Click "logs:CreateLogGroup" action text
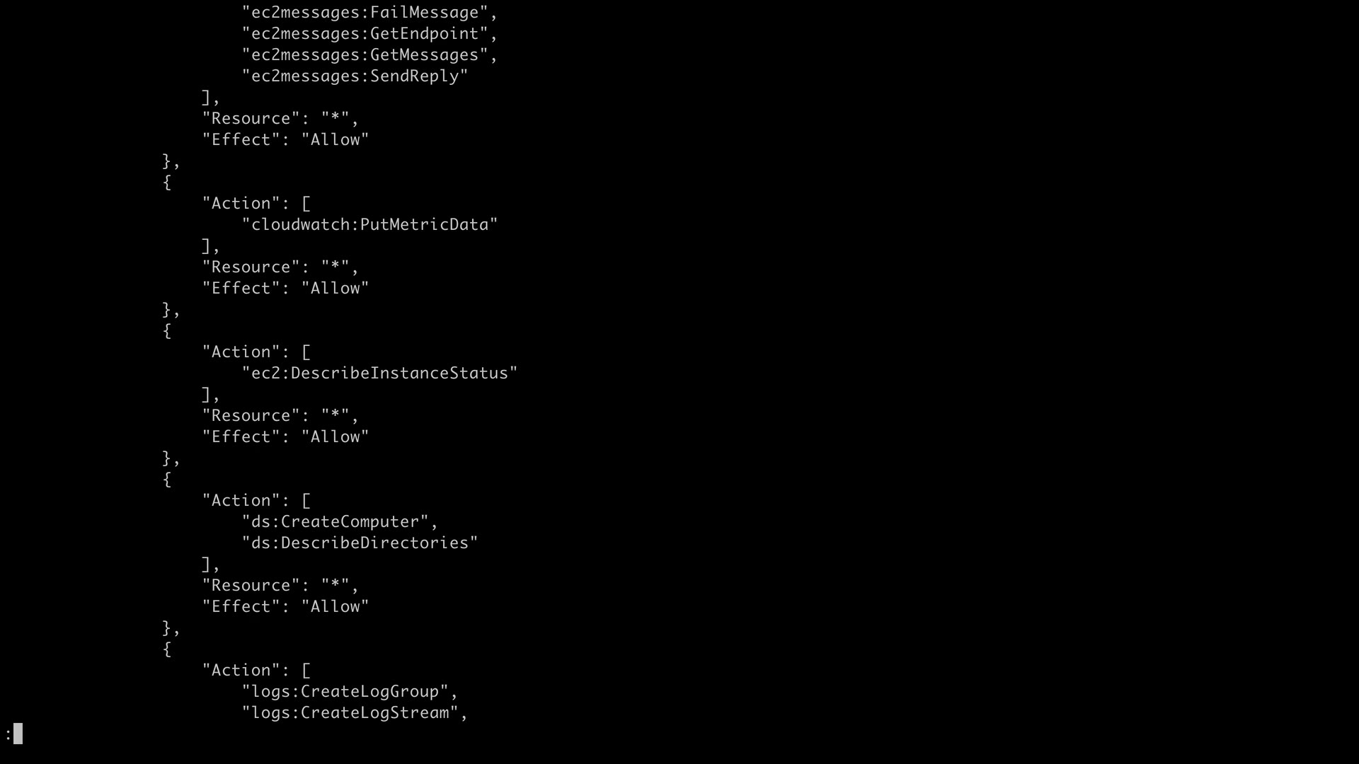This screenshot has height=764, width=1359. (350, 692)
